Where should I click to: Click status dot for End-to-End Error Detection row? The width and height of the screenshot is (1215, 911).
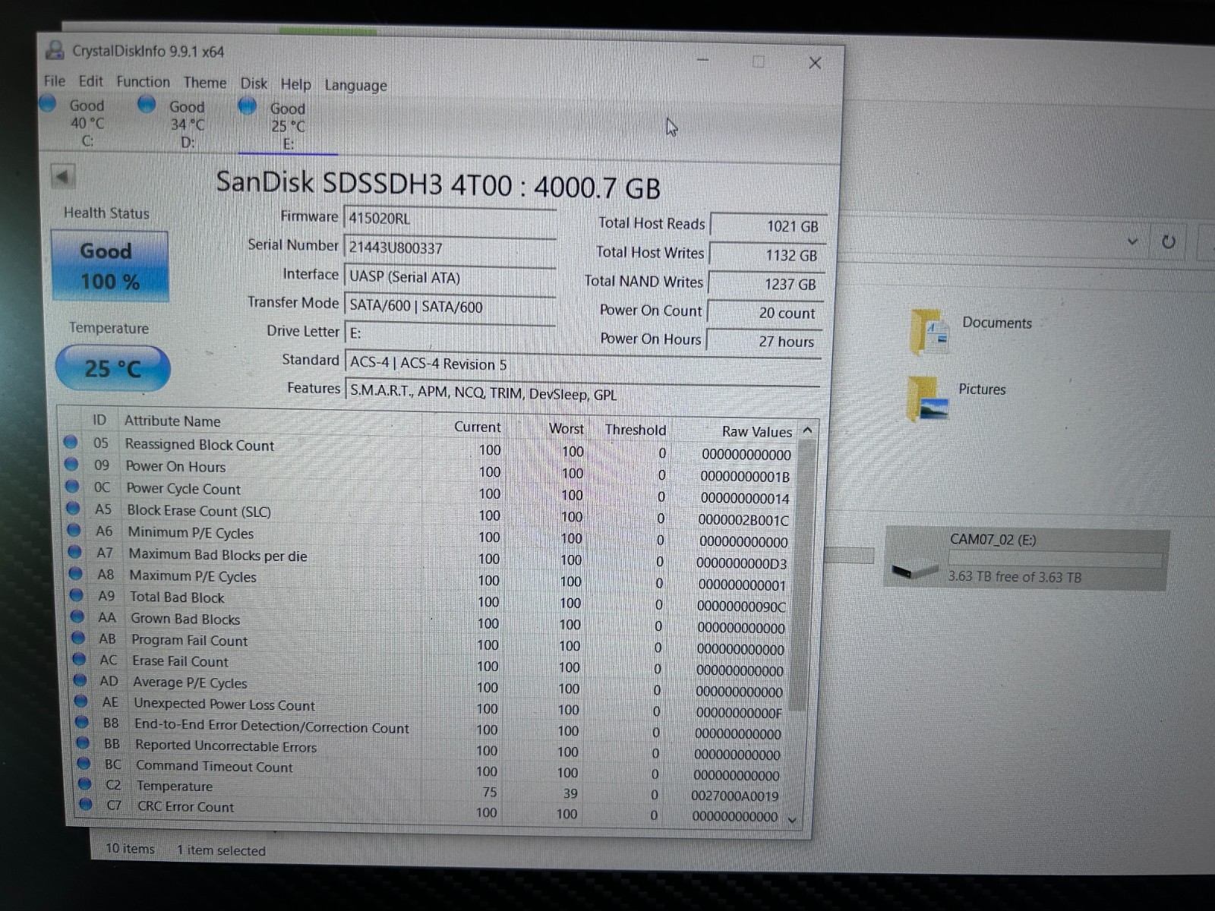coord(81,722)
